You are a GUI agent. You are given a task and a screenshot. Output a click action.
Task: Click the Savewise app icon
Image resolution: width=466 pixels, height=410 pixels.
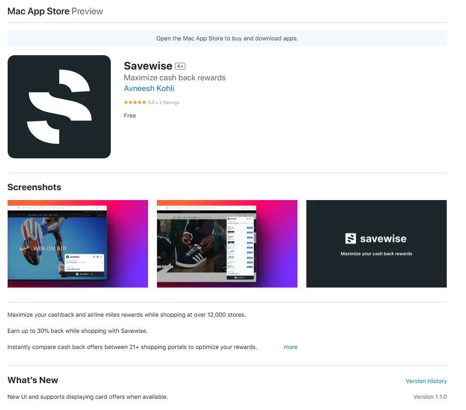click(x=59, y=107)
